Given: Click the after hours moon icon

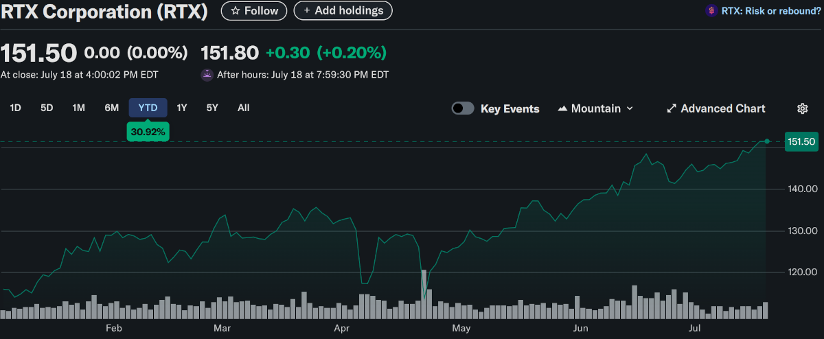Looking at the screenshot, I should pos(207,74).
